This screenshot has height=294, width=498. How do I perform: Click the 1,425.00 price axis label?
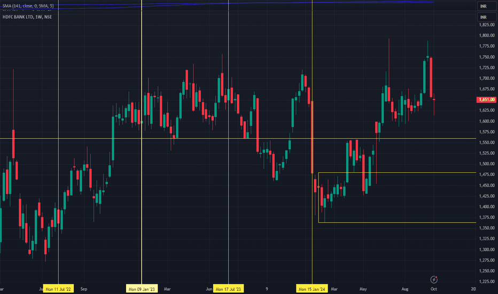(x=487, y=196)
